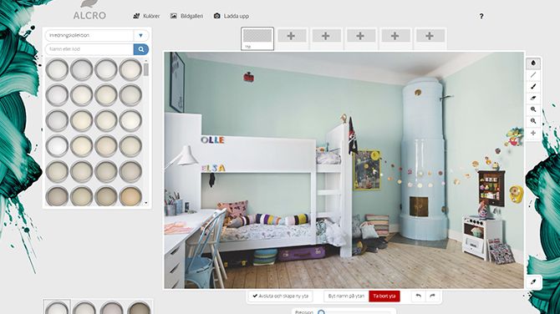The height and width of the screenshot is (314, 560).
Task: Click 'Avsluta och skapa ny yta' button
Action: (x=280, y=296)
